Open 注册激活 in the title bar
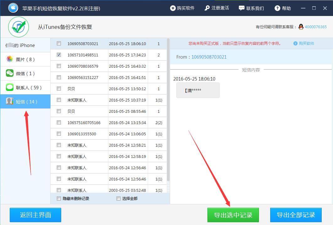Viewport: 333px width, 225px height. [217, 8]
